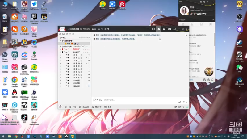The image size is (247, 139).
Task: Collapse the second channel group tree node
Action: (x=61, y=47)
